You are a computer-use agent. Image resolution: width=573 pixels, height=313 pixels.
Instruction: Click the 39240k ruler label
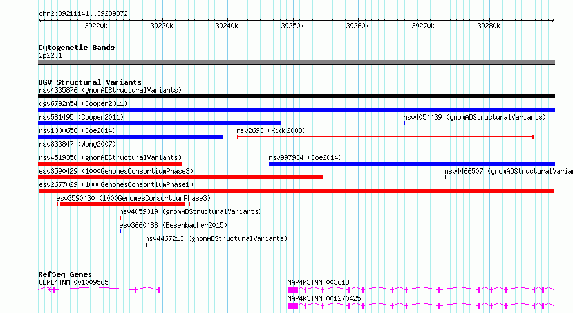(227, 26)
